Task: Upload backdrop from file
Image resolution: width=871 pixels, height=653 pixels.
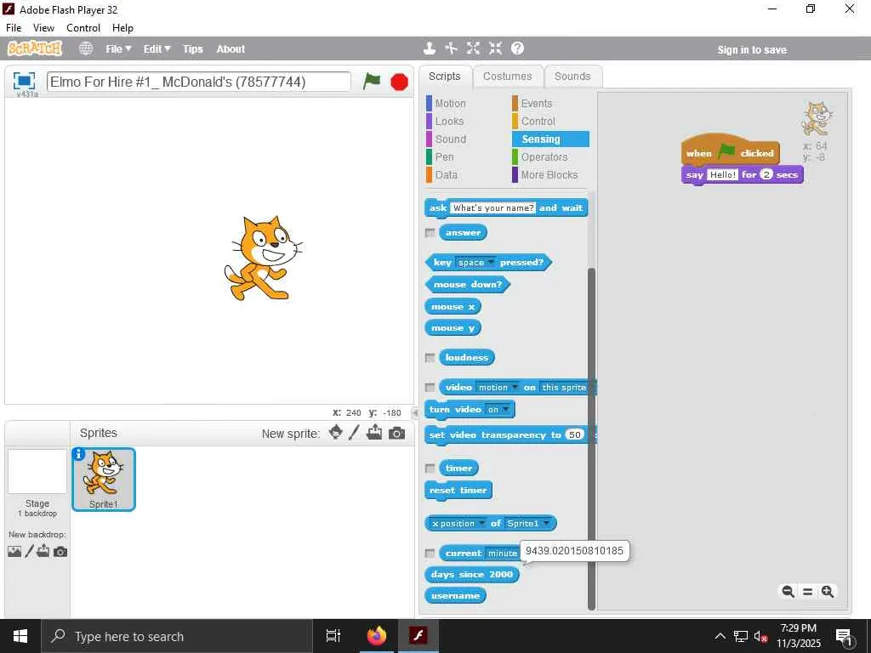Action: click(43, 551)
